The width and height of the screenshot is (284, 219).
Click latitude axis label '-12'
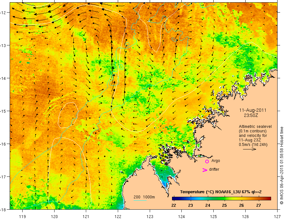[x=3, y=13]
